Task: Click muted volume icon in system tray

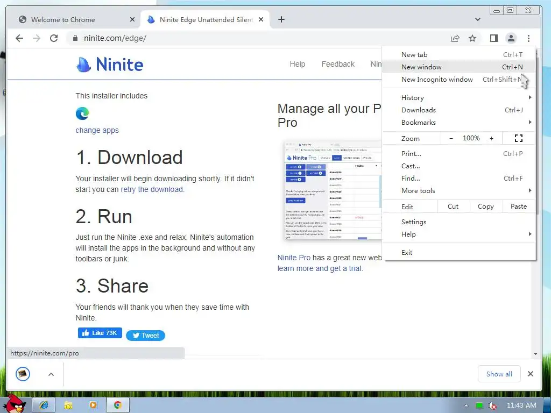Action: [x=492, y=405]
